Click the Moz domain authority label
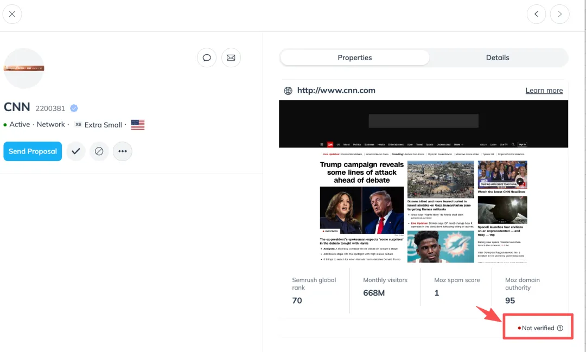This screenshot has height=352, width=586. (x=523, y=284)
